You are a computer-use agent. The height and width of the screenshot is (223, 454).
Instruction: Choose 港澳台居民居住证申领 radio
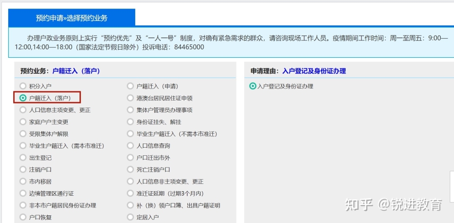(x=130, y=98)
